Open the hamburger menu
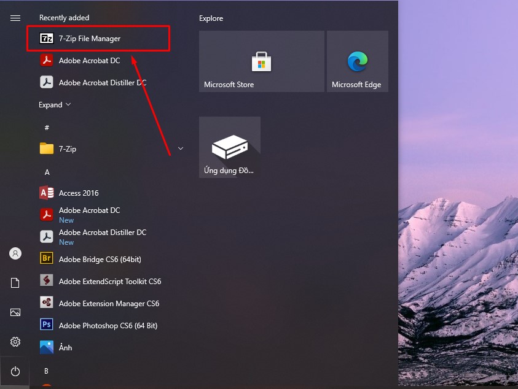The height and width of the screenshot is (389, 518). point(15,18)
